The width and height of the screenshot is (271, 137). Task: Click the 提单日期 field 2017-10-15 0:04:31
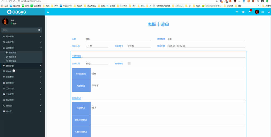(x=206, y=46)
